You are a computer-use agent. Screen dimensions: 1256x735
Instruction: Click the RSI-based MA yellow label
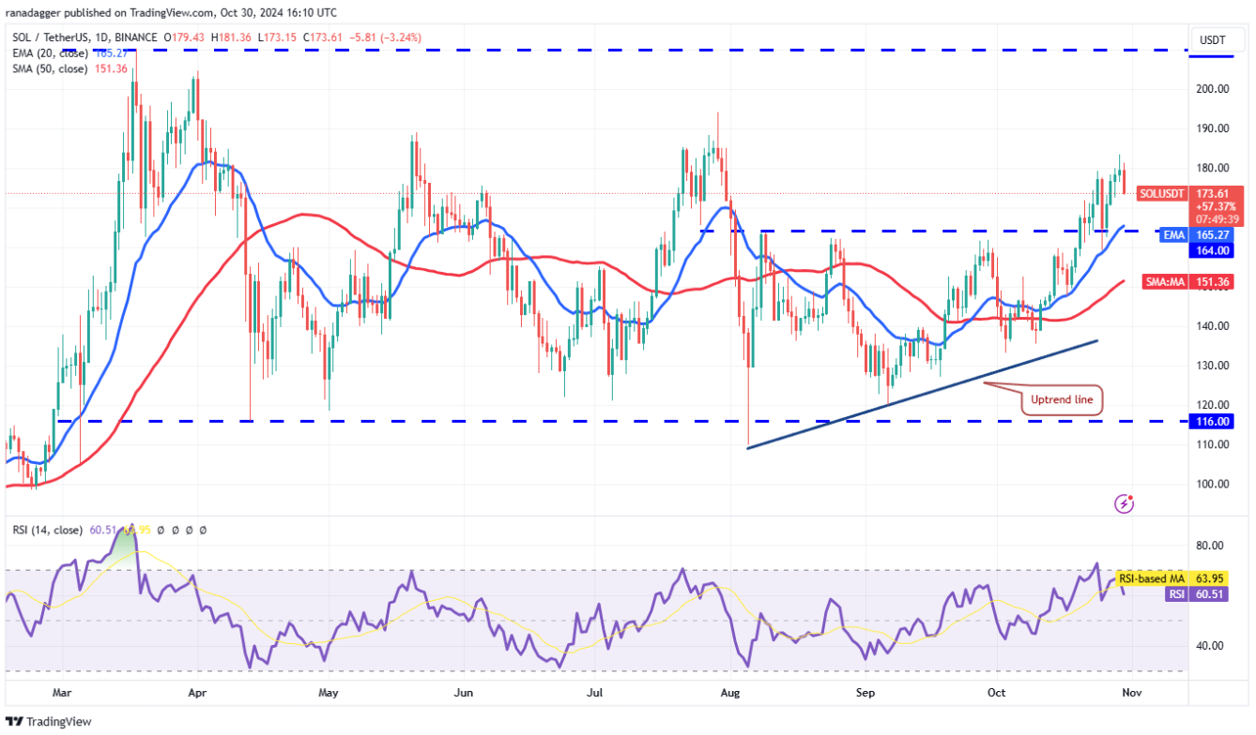(x=1153, y=578)
